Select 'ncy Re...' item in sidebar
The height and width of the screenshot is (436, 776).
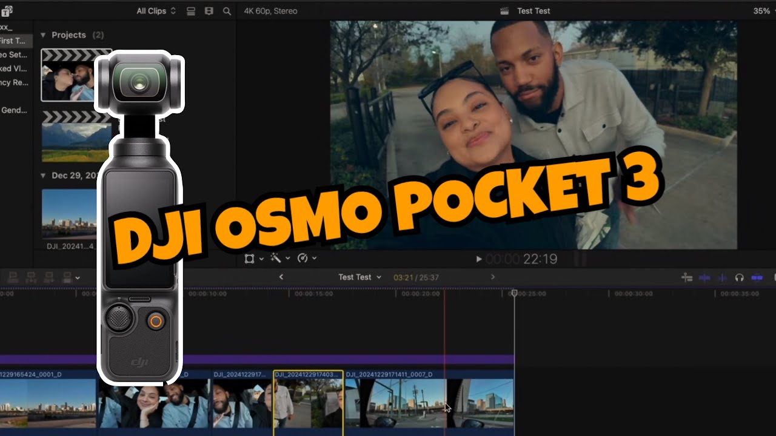pos(13,82)
